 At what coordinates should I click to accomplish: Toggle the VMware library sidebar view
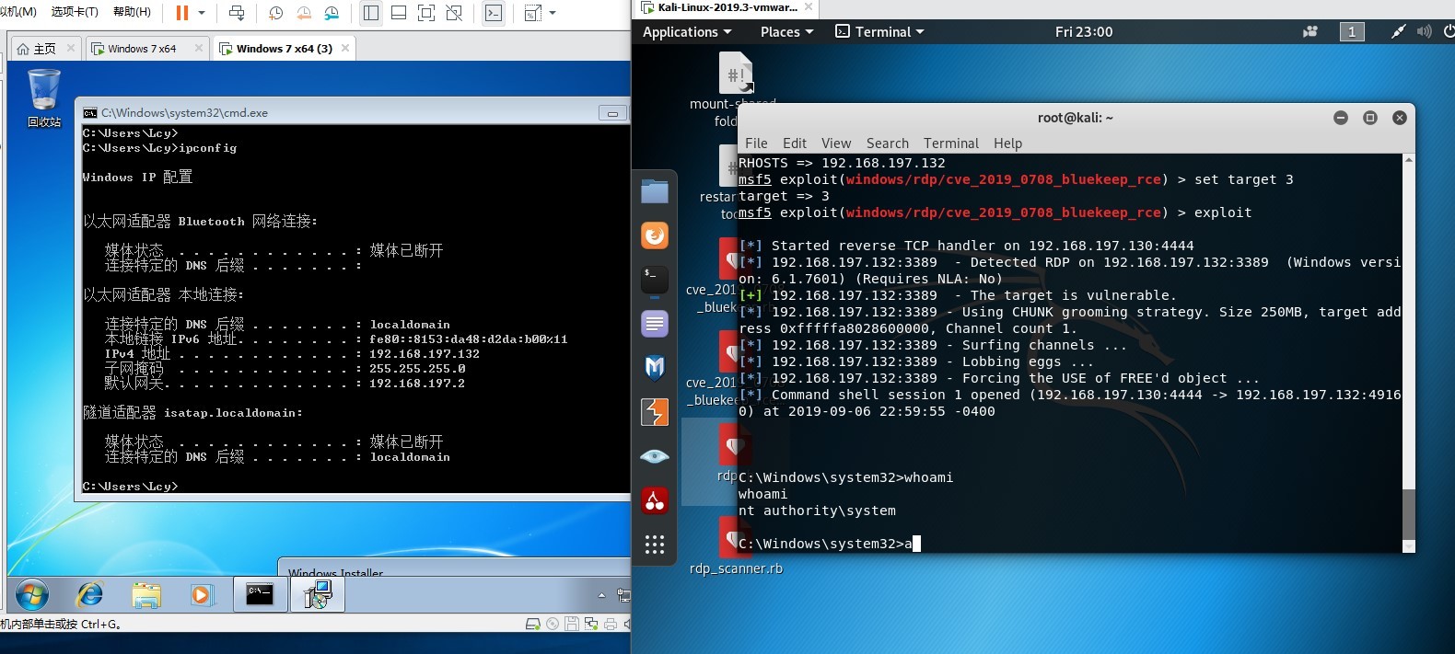pos(371,13)
